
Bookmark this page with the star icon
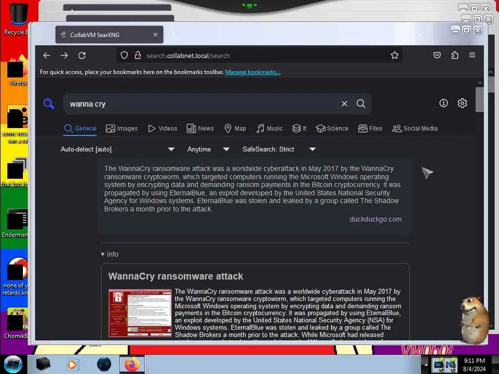click(395, 56)
